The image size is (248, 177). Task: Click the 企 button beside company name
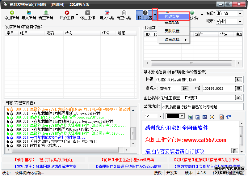pyautogui.click(x=238, y=97)
